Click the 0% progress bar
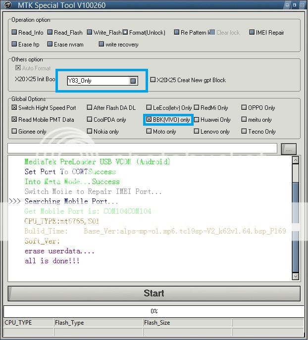308x340 pixels. click(154, 311)
